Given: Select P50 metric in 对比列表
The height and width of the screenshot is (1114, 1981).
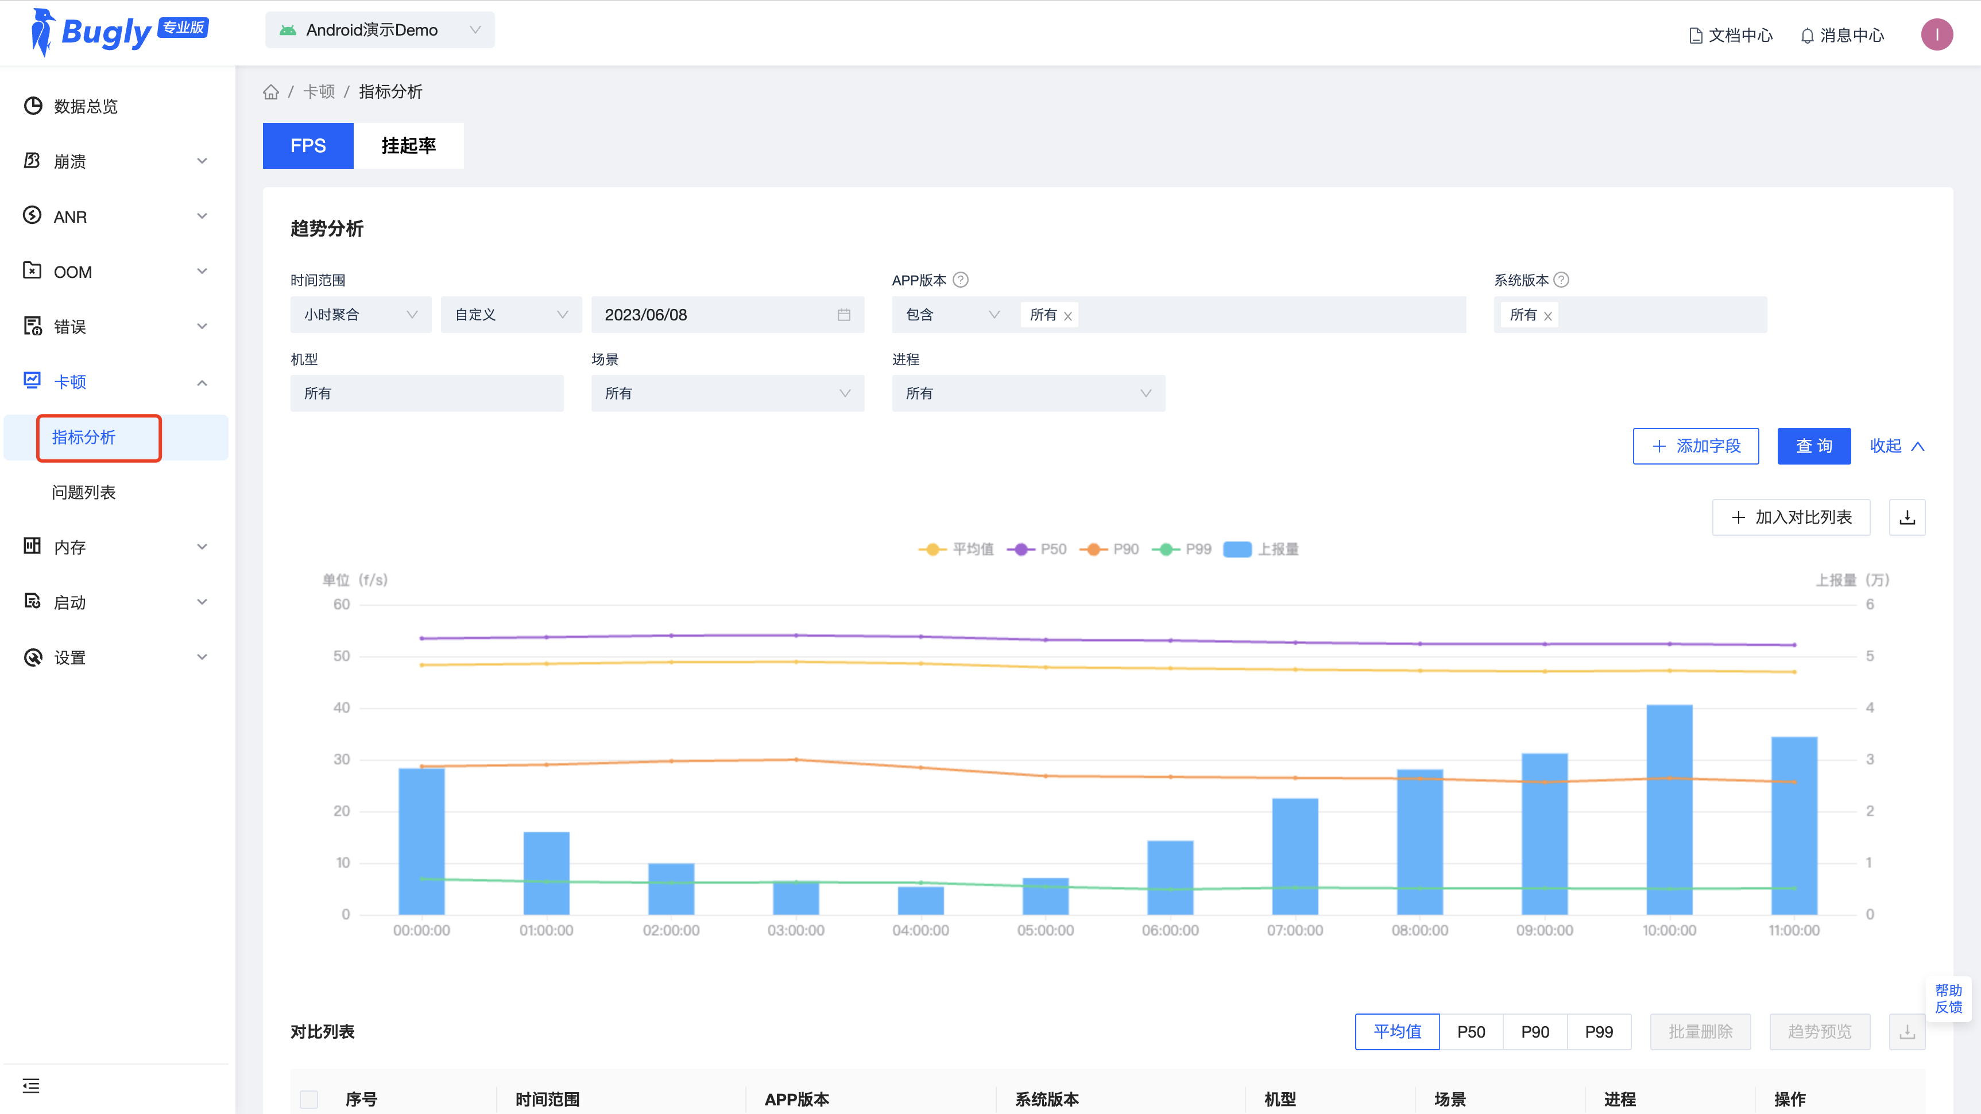Looking at the screenshot, I should [1471, 1032].
